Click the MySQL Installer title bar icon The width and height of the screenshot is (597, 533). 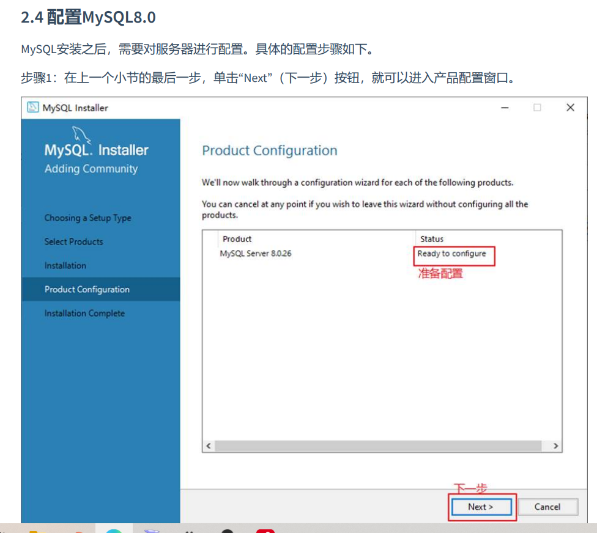[x=33, y=108]
